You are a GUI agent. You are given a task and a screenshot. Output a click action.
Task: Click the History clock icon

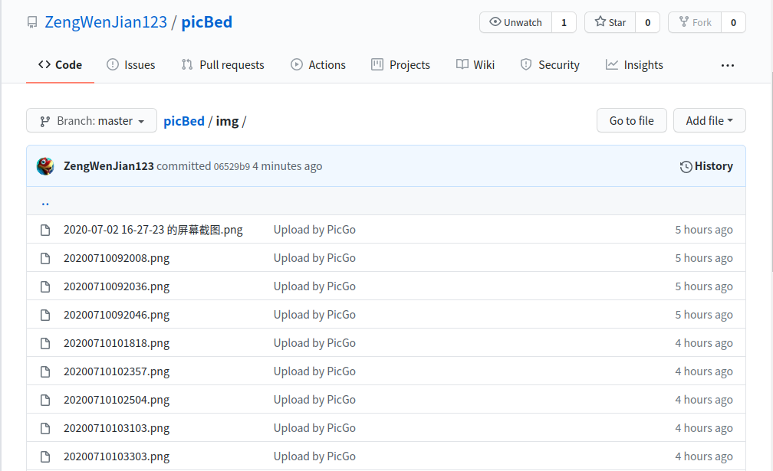pyautogui.click(x=686, y=167)
